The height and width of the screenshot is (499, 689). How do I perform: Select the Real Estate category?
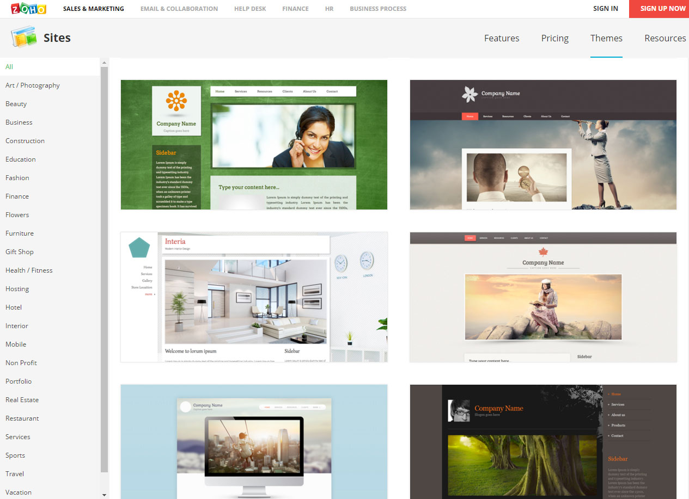[22, 400]
